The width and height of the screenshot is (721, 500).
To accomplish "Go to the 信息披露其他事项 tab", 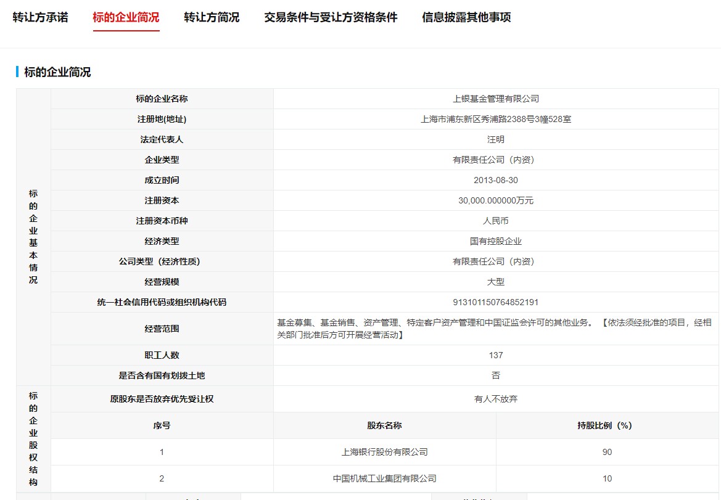I will point(466,17).
